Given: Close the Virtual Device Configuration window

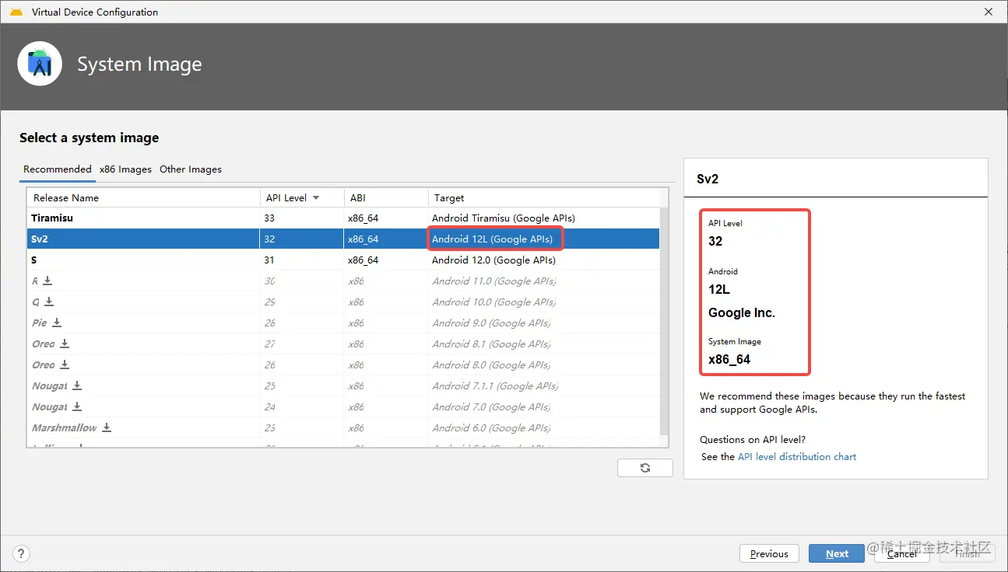Looking at the screenshot, I should [x=989, y=12].
